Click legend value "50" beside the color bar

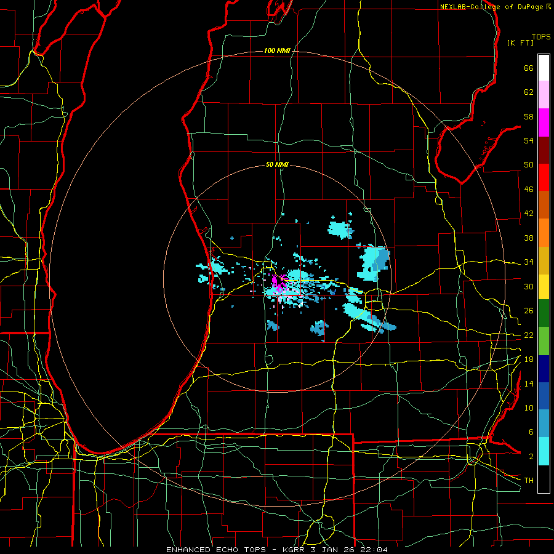click(529, 165)
